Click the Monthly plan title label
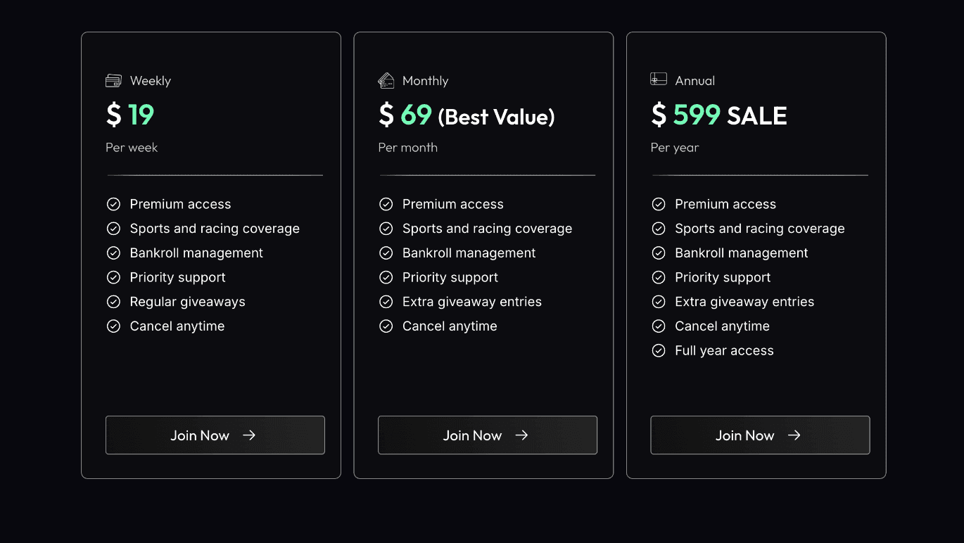Screen dimensions: 964x543 pyautogui.click(x=425, y=81)
